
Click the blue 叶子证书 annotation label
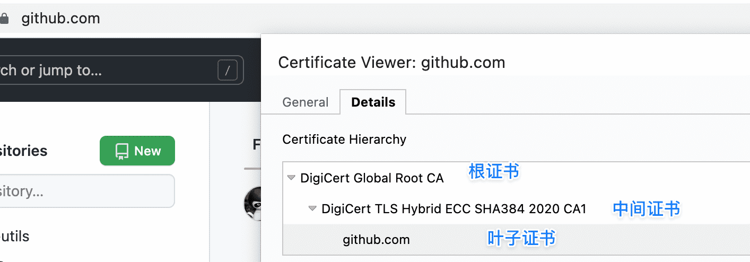521,239
